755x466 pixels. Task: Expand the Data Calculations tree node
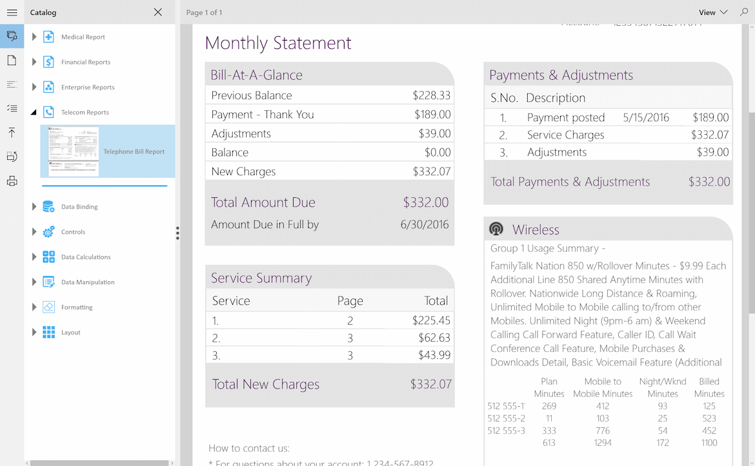34,257
